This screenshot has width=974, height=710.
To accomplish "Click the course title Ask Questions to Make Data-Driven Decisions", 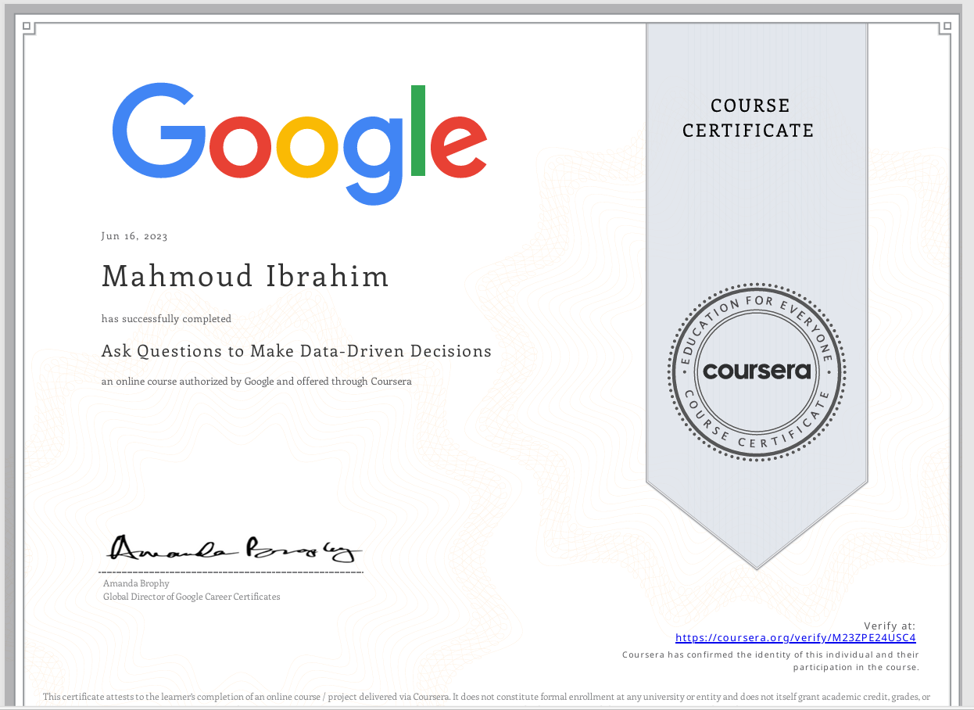I will 296,351.
